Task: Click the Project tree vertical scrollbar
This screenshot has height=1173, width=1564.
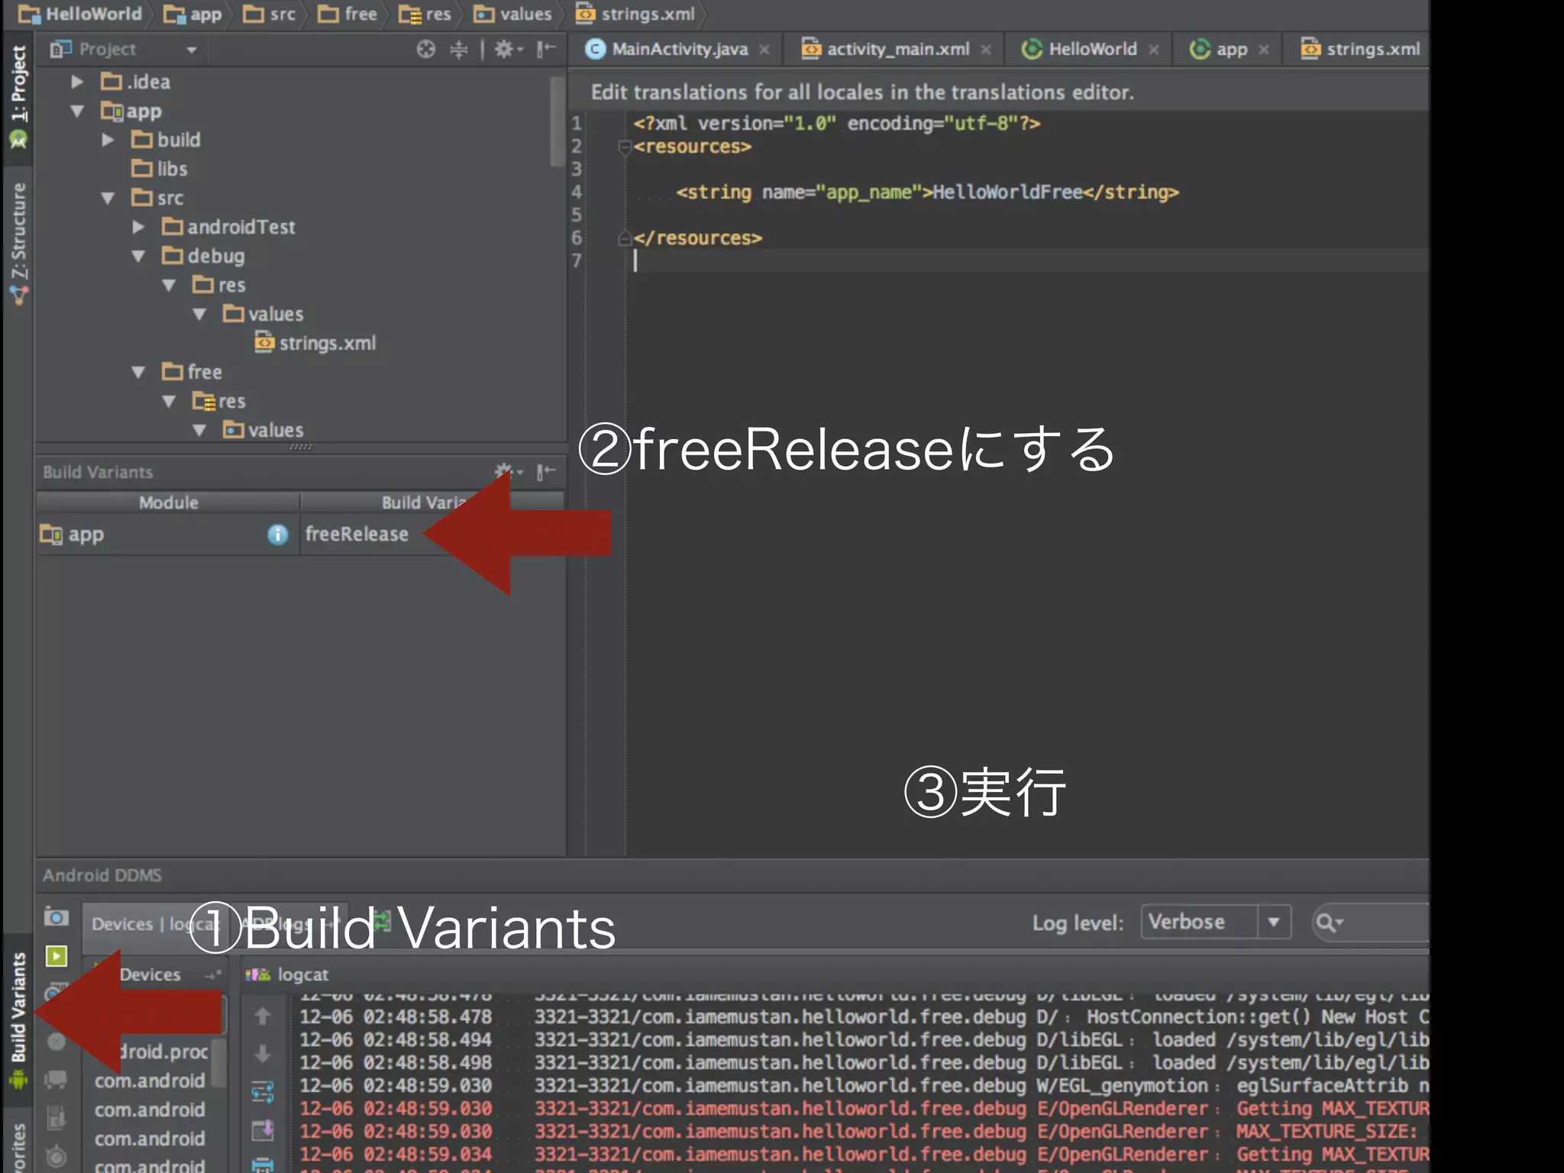Action: (x=558, y=122)
